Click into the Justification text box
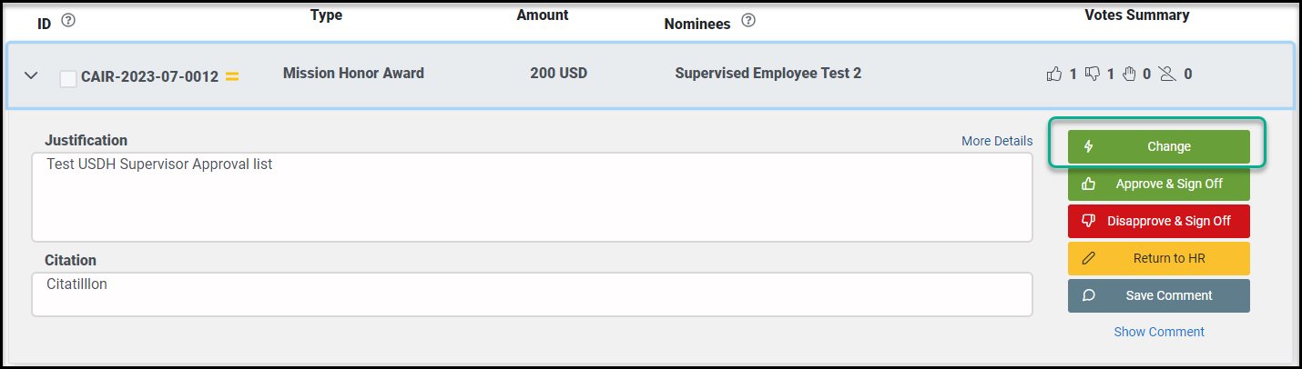Screen dimensions: 1302x369 coord(533,197)
